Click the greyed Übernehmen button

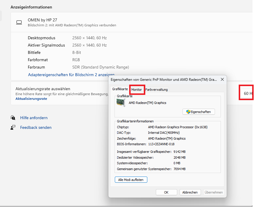[x=214, y=192]
